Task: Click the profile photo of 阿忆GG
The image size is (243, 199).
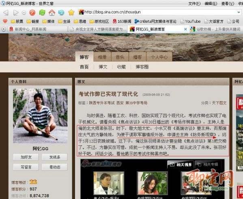Action: 40,116
